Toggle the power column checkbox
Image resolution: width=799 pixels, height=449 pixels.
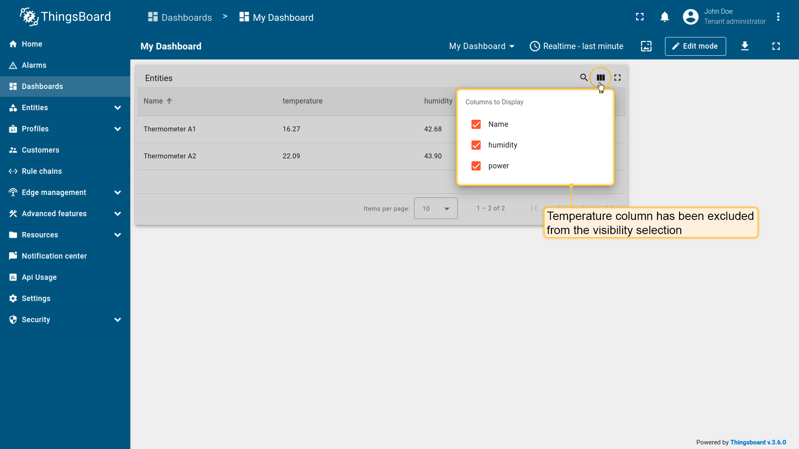pos(476,166)
